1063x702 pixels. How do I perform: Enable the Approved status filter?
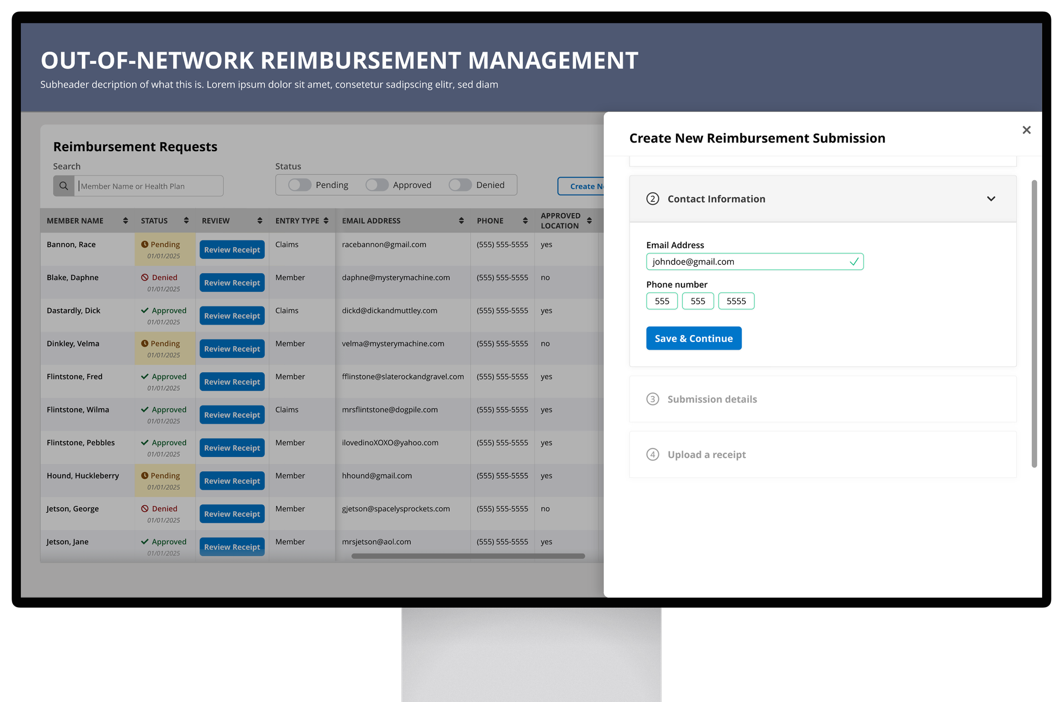377,185
